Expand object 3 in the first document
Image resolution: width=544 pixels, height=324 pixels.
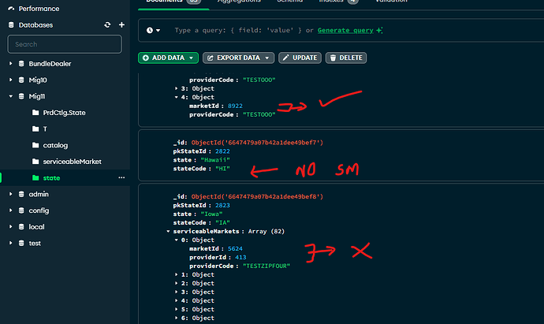pos(177,88)
